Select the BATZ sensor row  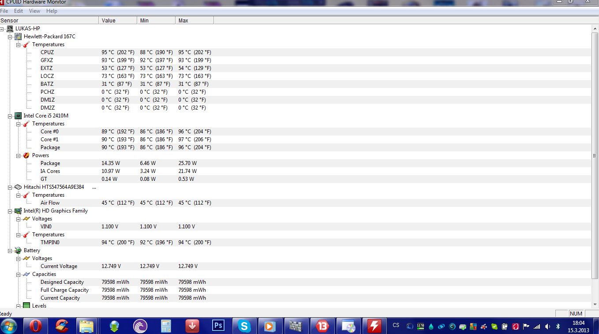[296, 84]
